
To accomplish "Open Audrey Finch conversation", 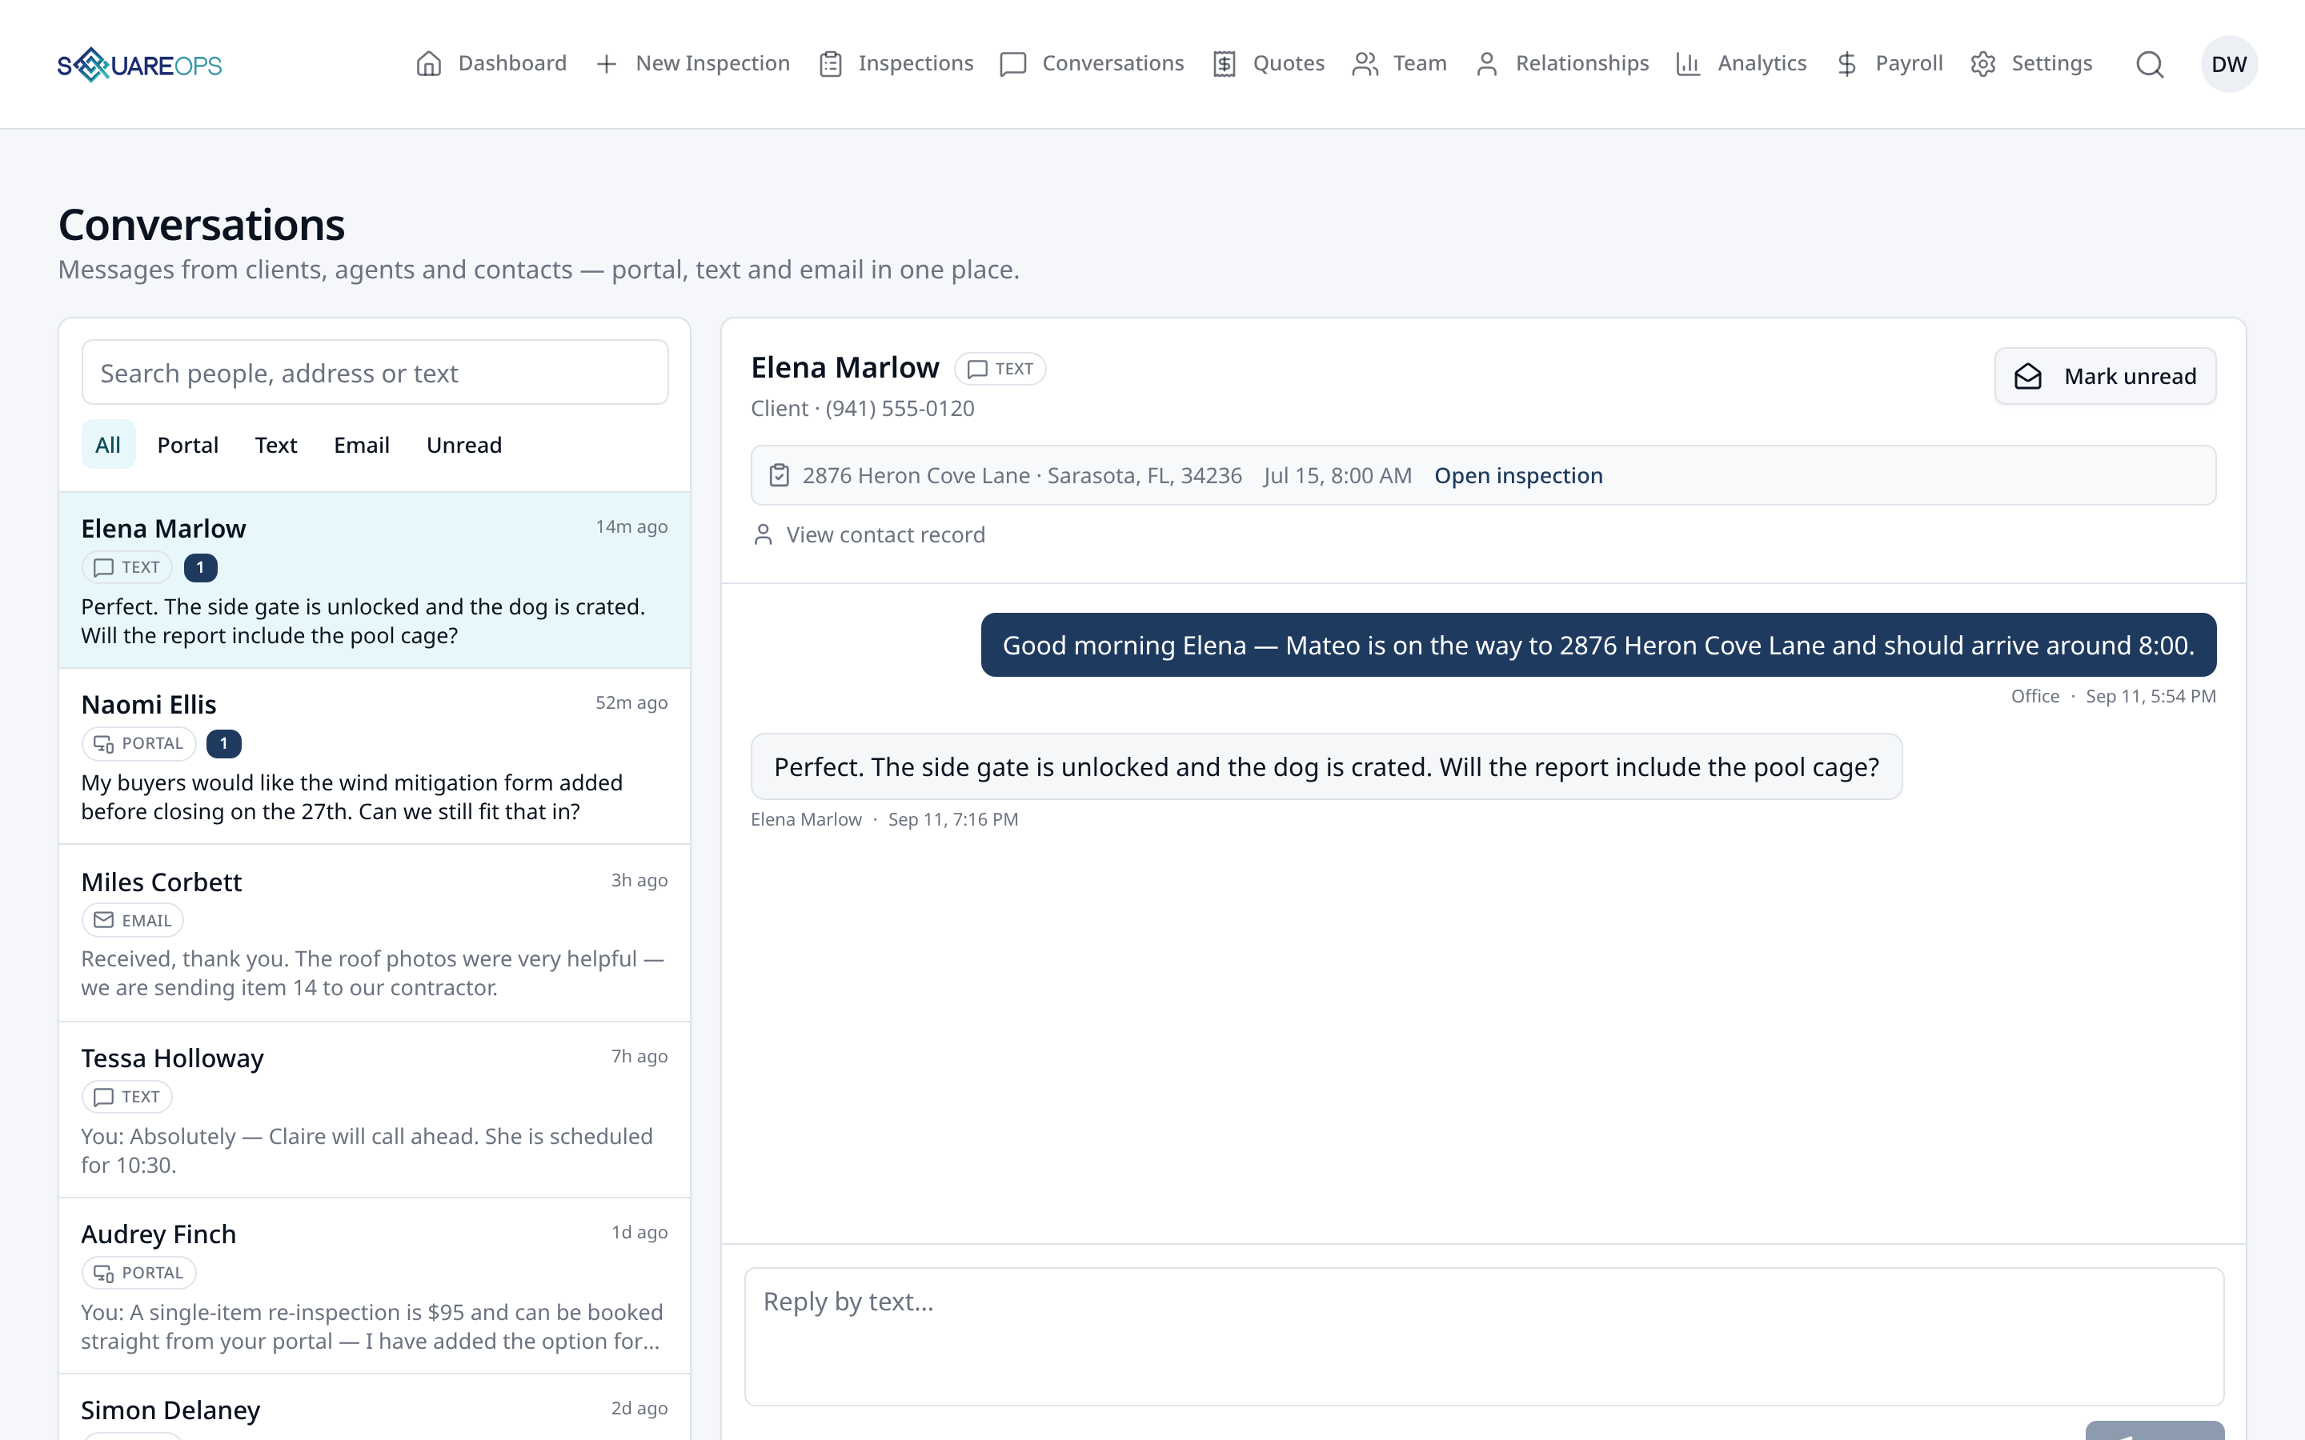I will point(375,1286).
